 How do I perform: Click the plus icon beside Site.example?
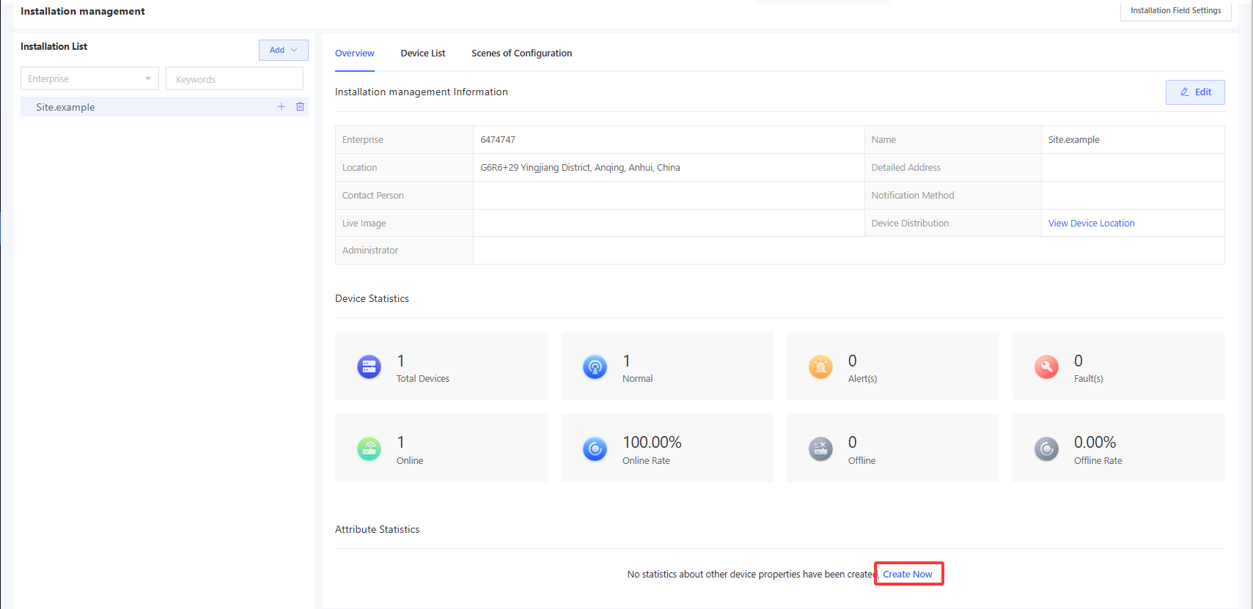(281, 107)
